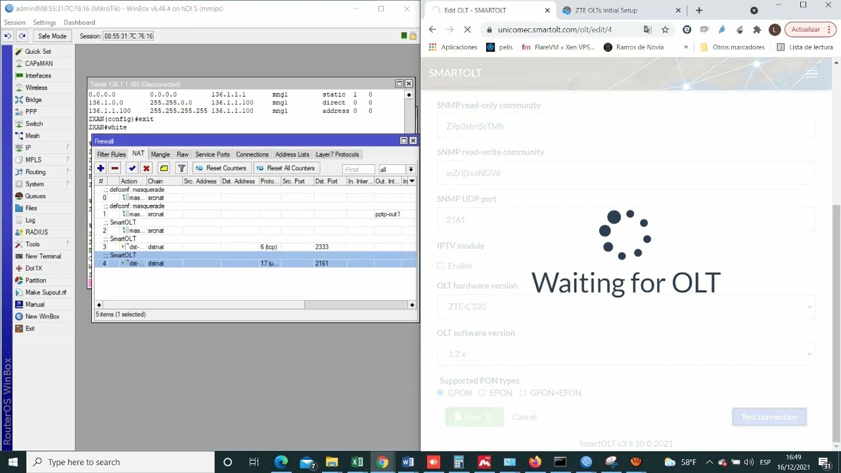Open Excel from the Windows taskbar

pos(357,462)
